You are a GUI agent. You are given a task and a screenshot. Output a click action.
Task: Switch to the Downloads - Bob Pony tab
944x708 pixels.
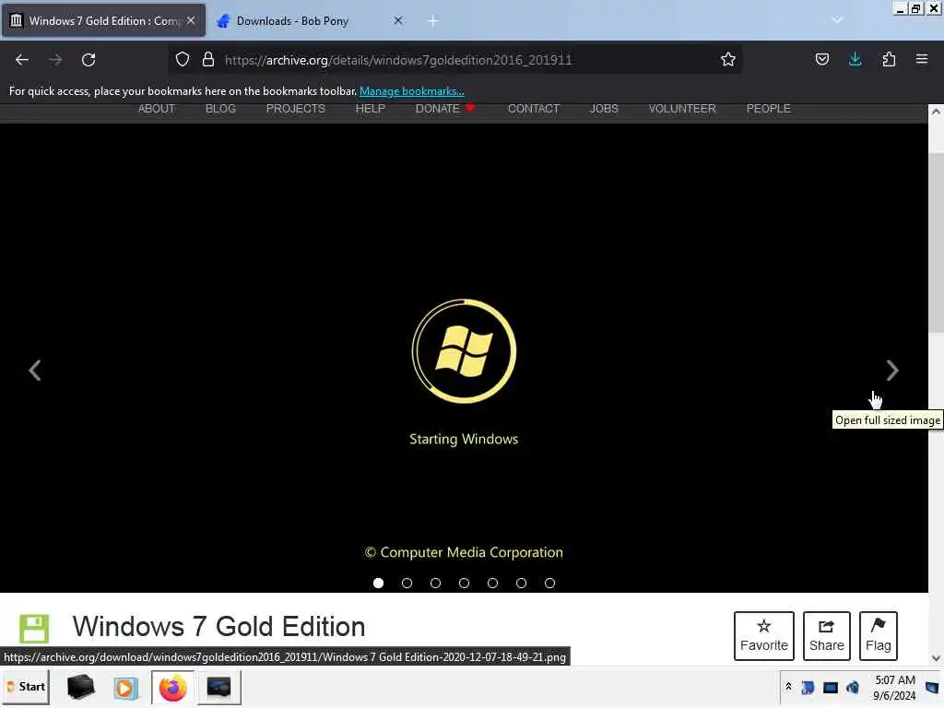point(311,20)
